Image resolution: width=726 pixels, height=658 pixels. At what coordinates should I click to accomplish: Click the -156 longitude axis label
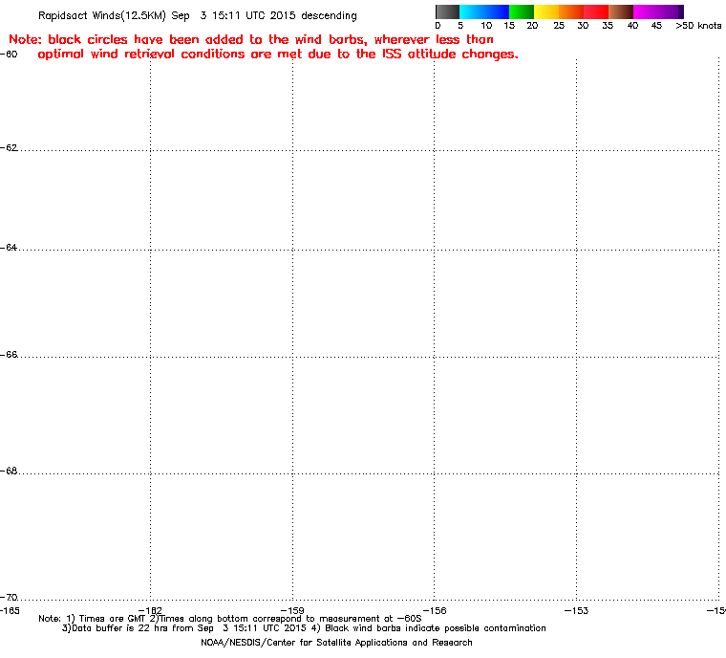tap(435, 610)
